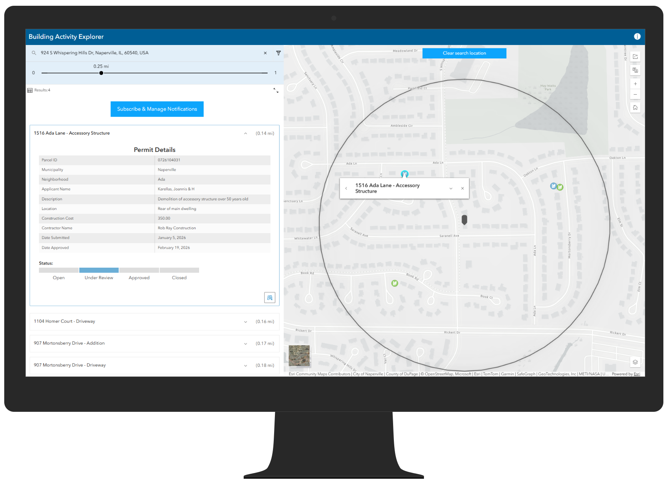Viewport: 668px width, 483px height.
Task: Go to previous feature in map popup
Action: click(346, 188)
